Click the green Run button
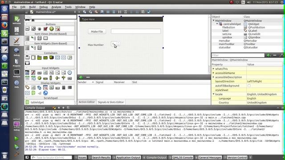 (x=16, y=139)
